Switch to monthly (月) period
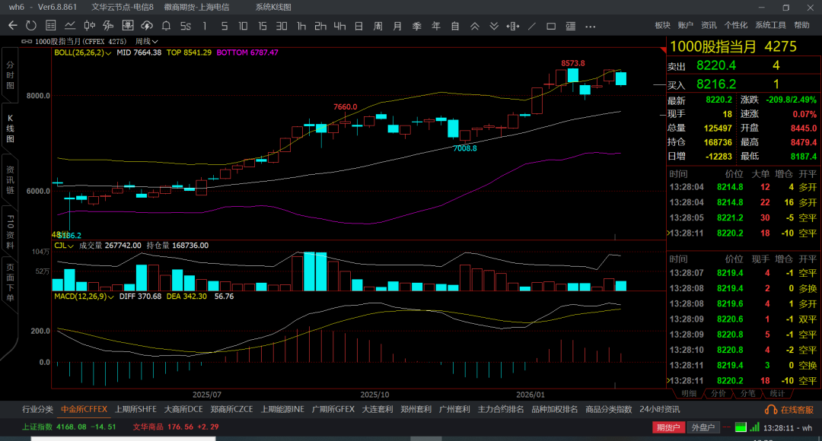This screenshot has width=822, height=441. tap(397, 26)
